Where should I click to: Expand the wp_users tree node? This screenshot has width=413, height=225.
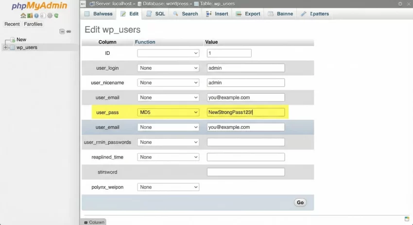click(5, 48)
